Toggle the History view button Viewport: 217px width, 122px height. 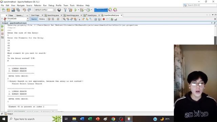42,19
